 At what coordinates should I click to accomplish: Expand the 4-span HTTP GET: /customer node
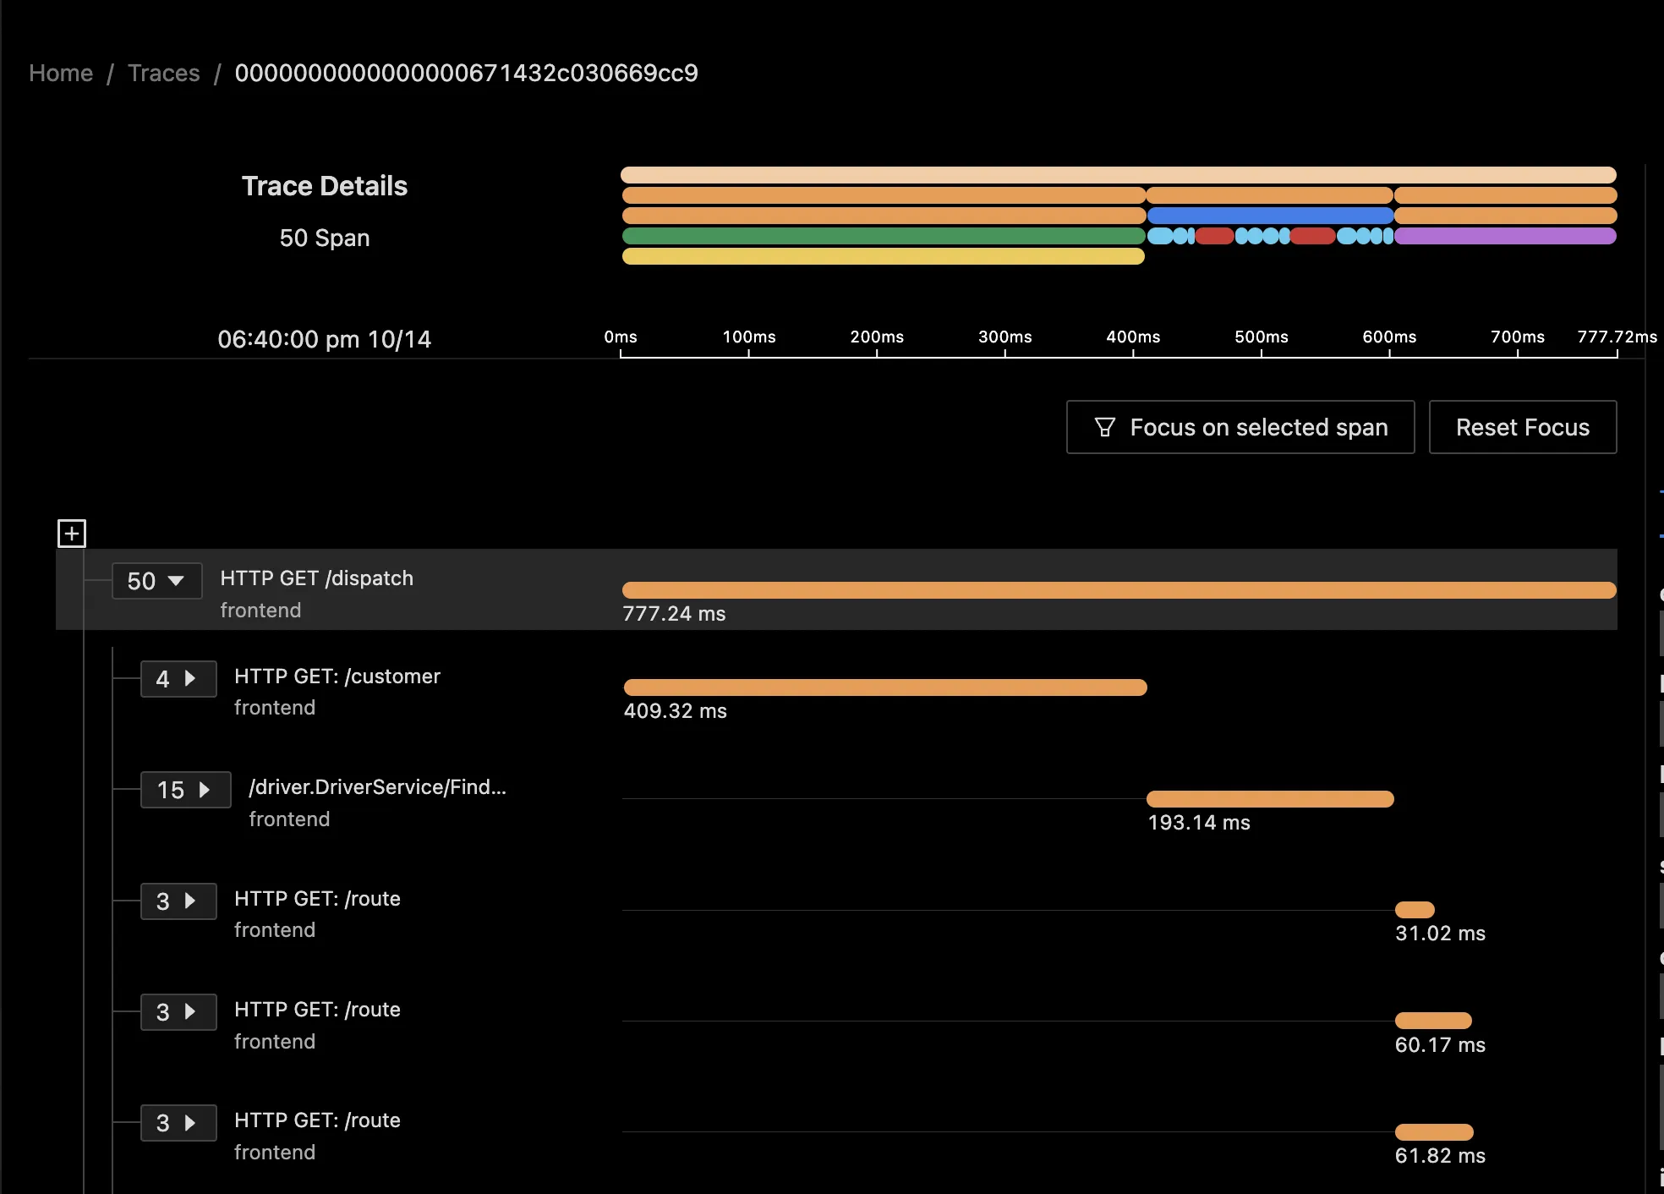tap(178, 678)
